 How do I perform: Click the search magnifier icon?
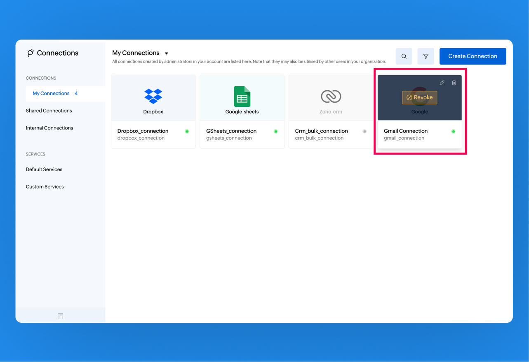click(404, 56)
